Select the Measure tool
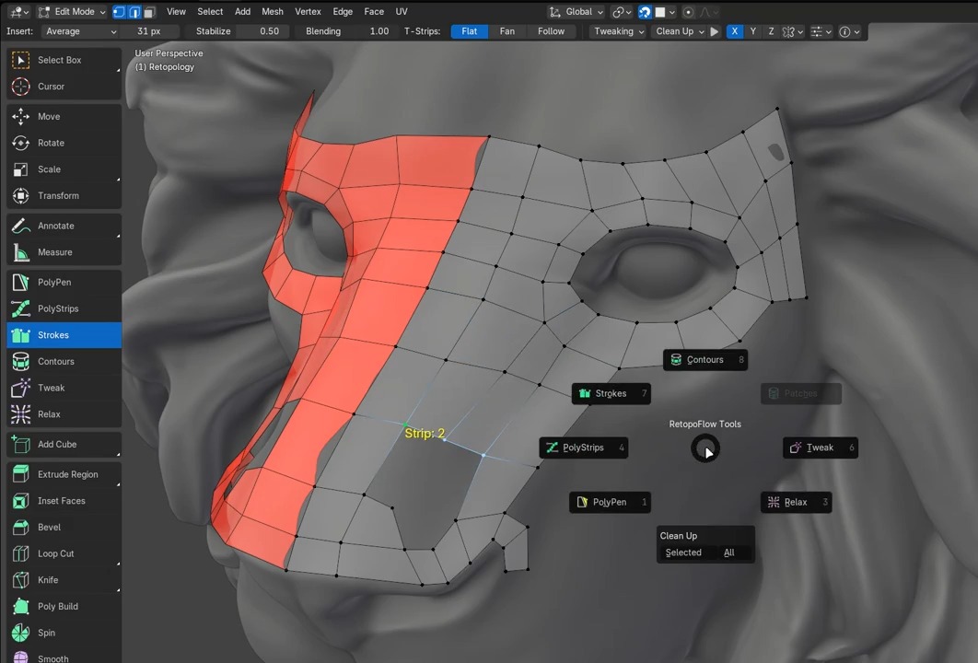Image resolution: width=978 pixels, height=663 pixels. (x=64, y=252)
